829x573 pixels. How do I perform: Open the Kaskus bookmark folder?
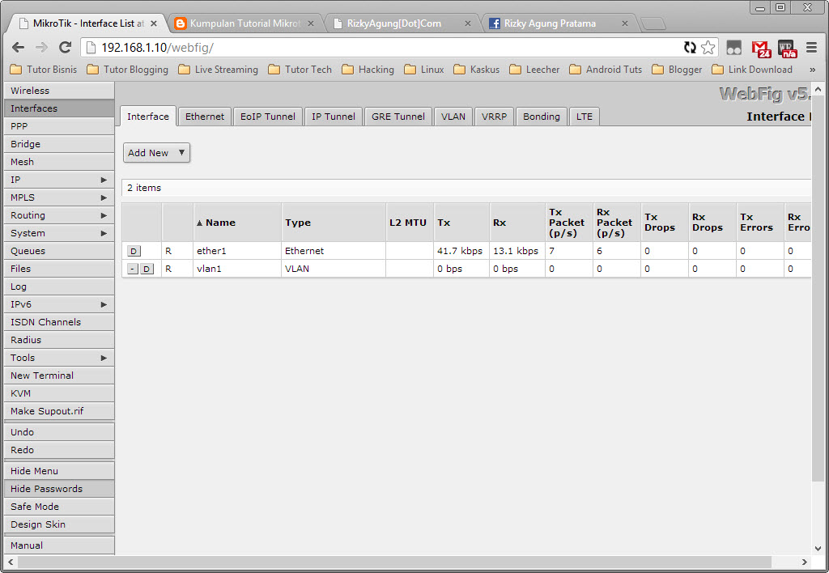pos(476,70)
